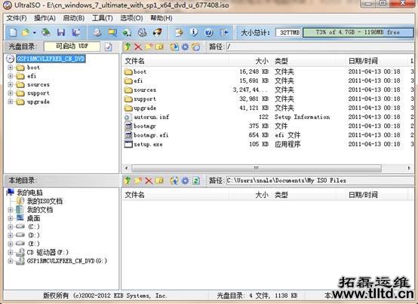This screenshot has height=304, width=418.
Task: Sort disc list by 日期/时间 column header
Action: pos(363,61)
